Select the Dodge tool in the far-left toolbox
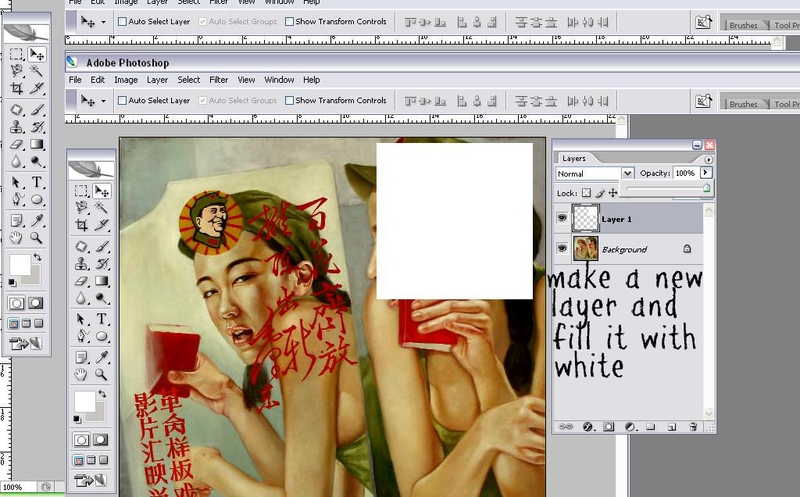 tap(36, 161)
